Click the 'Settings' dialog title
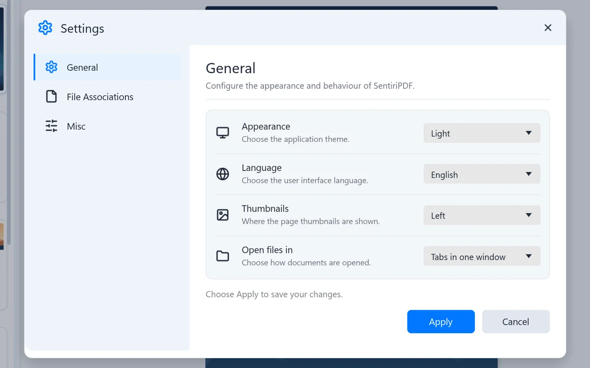This screenshot has height=368, width=590. [83, 28]
